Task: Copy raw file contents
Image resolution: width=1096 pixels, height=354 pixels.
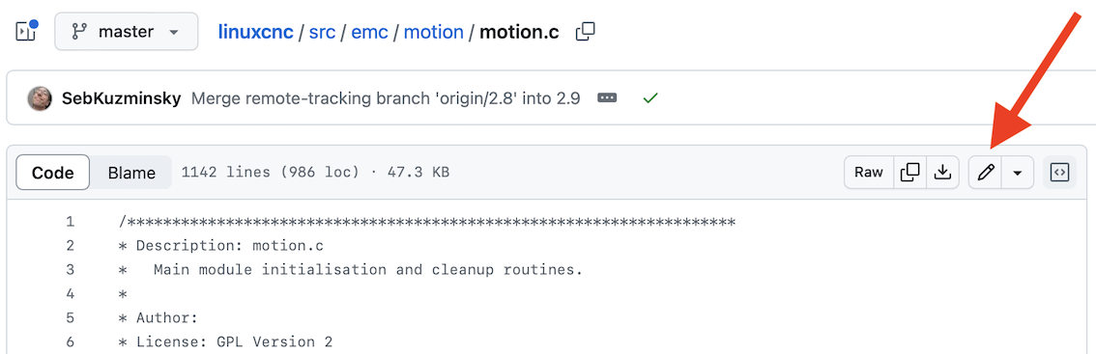Action: (910, 173)
